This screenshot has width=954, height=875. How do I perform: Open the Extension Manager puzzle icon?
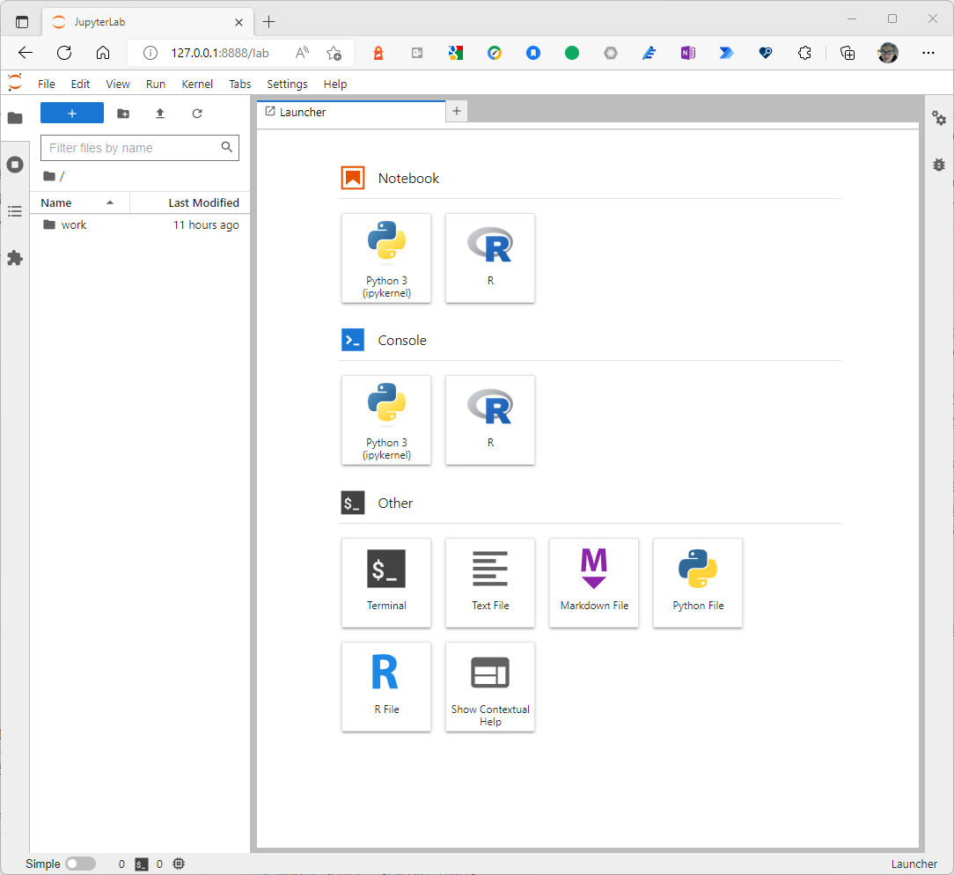tap(15, 258)
